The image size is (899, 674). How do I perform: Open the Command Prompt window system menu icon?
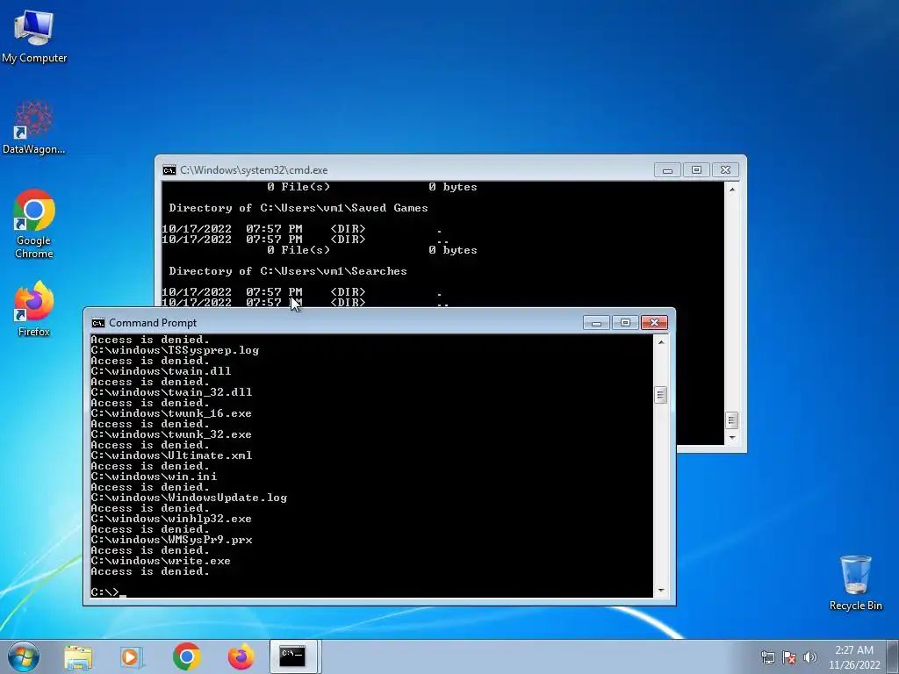pyautogui.click(x=98, y=323)
